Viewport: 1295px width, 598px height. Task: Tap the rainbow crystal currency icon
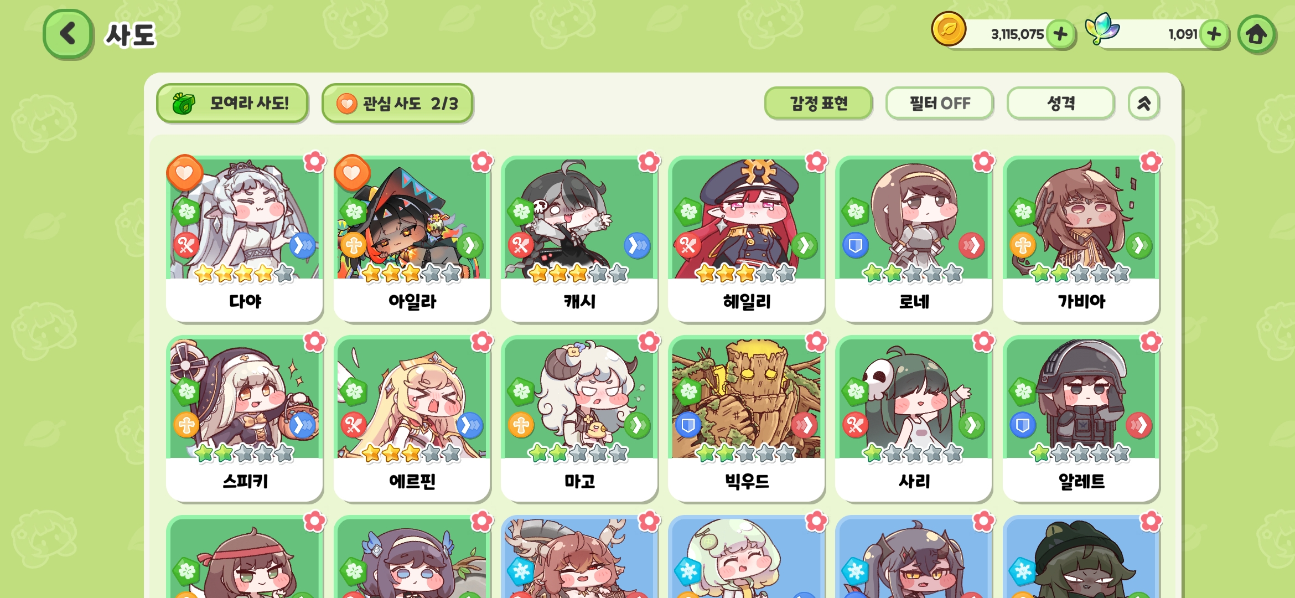coord(1102,29)
